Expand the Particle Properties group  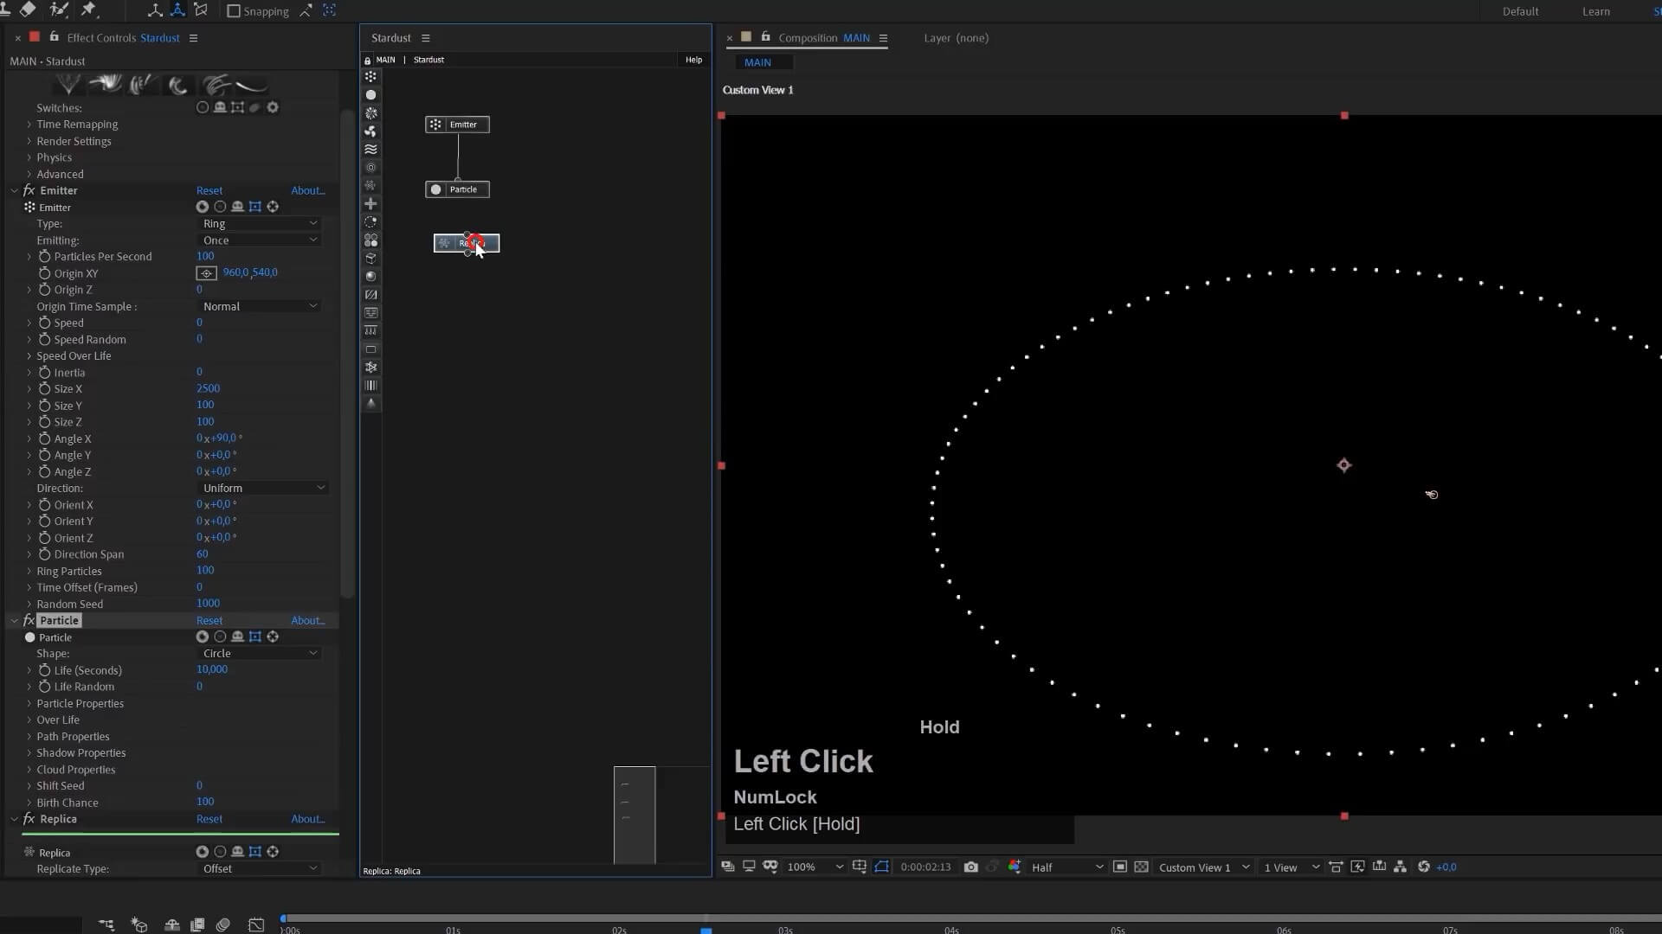tap(29, 704)
